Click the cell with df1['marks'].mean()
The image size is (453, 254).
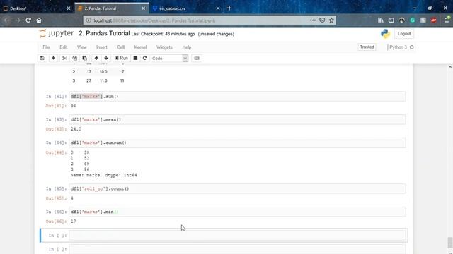point(237,119)
